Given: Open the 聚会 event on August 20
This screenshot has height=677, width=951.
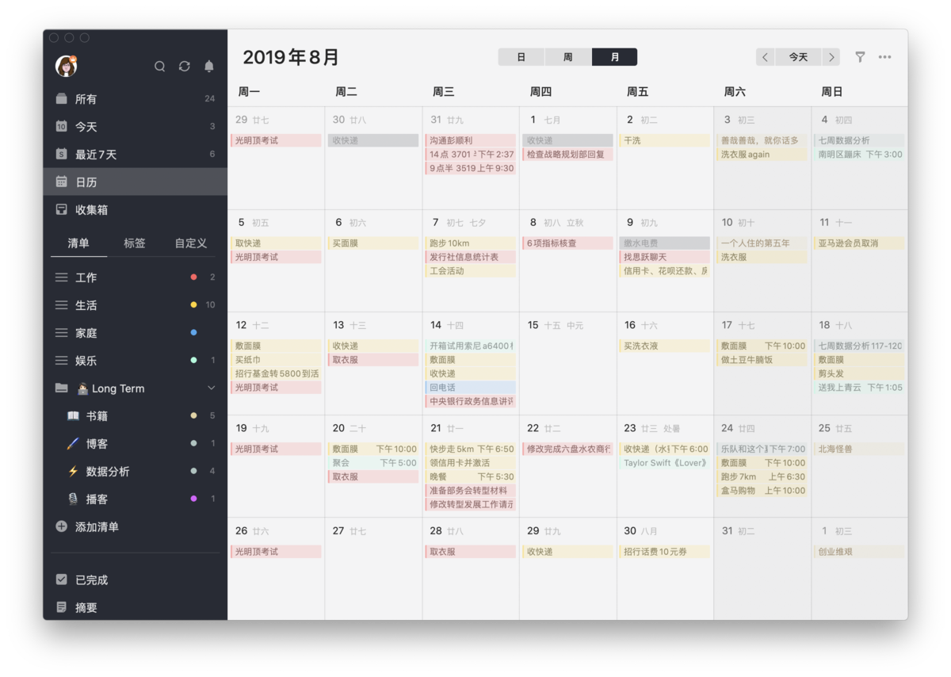Looking at the screenshot, I should pyautogui.click(x=373, y=463).
